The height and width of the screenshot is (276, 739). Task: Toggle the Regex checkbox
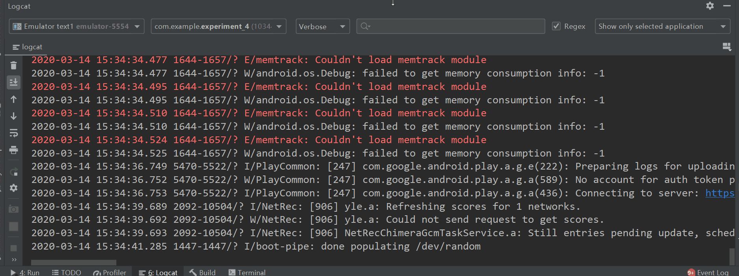point(556,26)
